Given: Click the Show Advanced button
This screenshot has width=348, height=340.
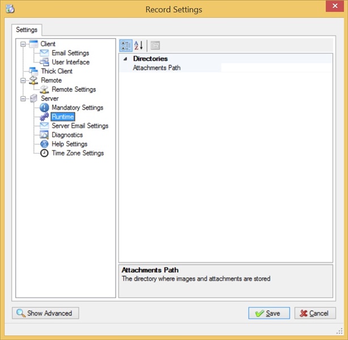Looking at the screenshot, I should click(x=45, y=313).
